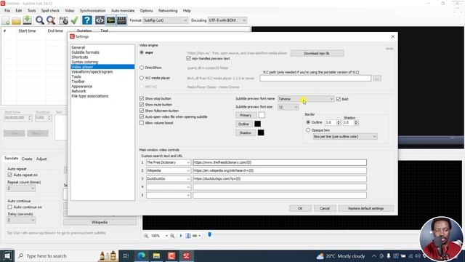Viewport: 465px width, 262px height.
Task: Select General in settings list
Action: [x=78, y=47]
